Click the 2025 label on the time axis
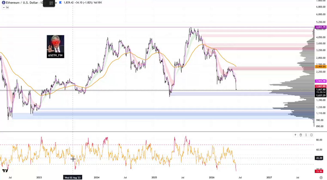 [154, 178]
